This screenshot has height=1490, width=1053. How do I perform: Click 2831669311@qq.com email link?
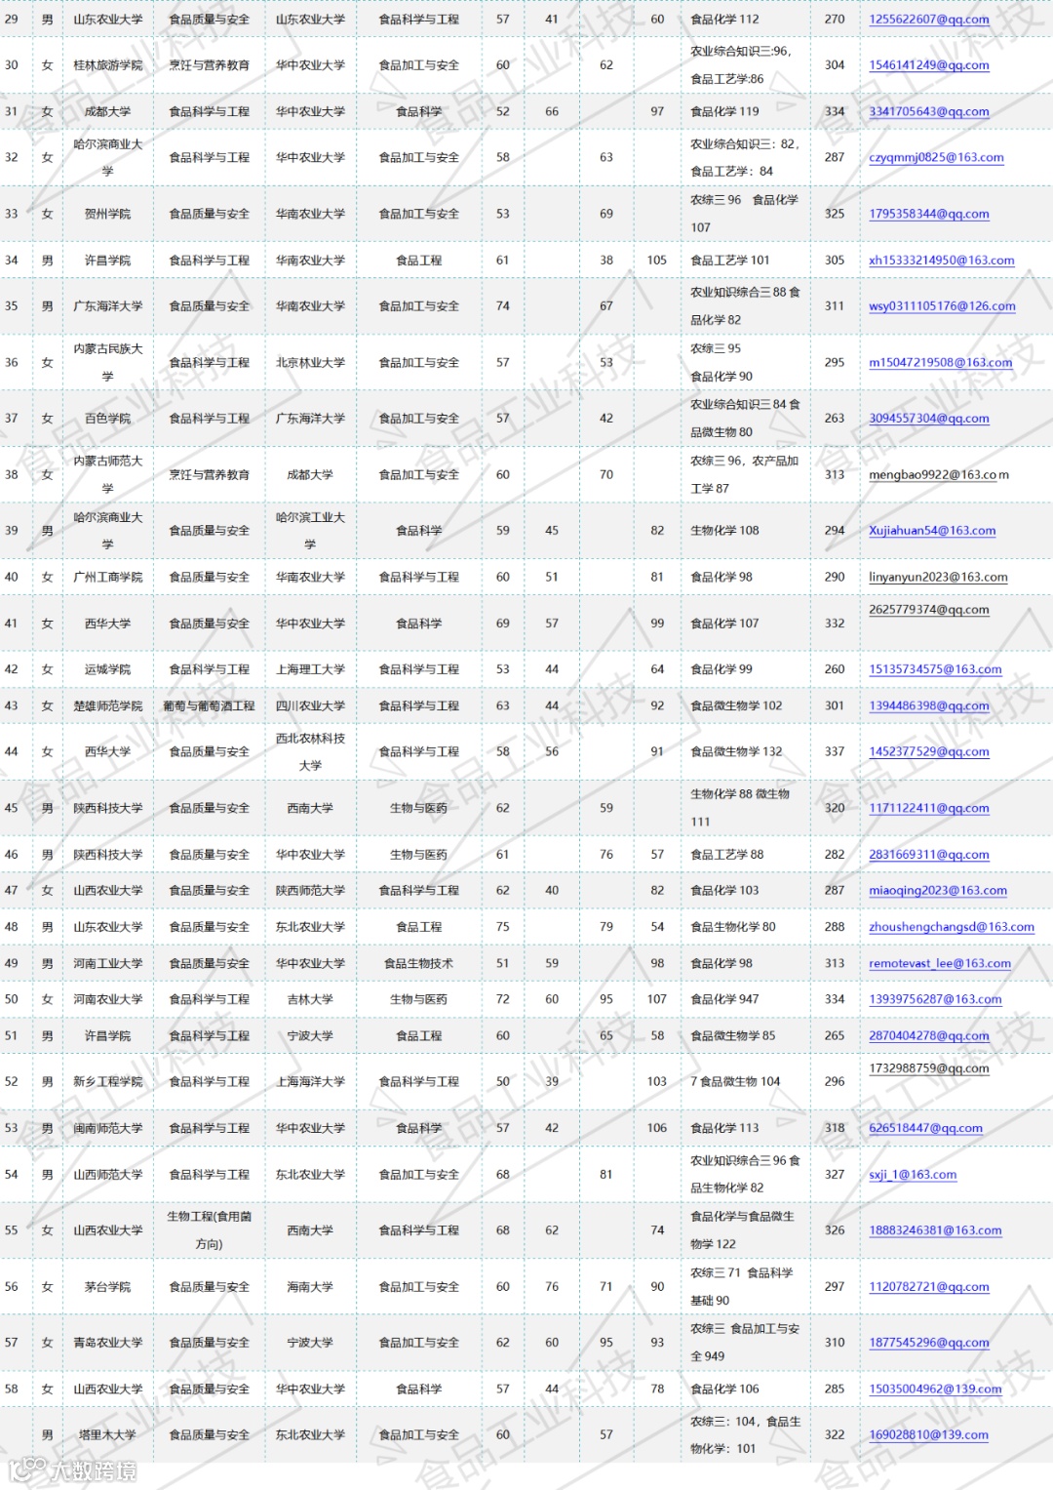click(x=928, y=855)
